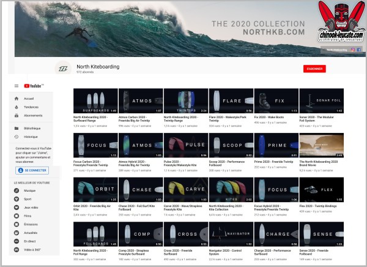Screen dimensions: 367x267
Task: Click title 'Sonar 2020 - The Modular Foil System'
Action: [x=316, y=119]
